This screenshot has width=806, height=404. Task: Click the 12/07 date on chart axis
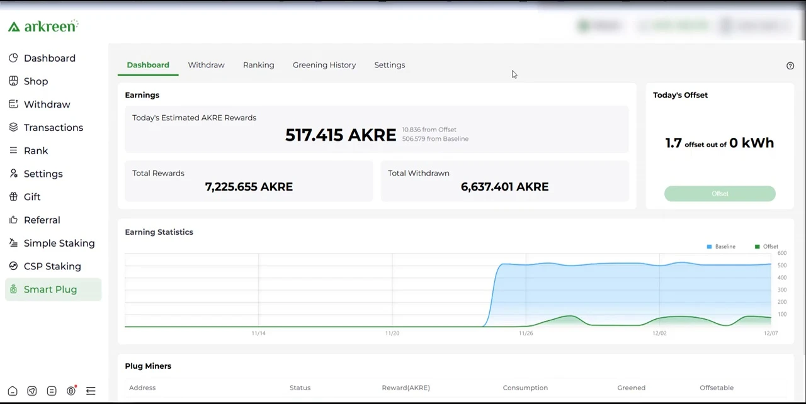click(x=771, y=333)
